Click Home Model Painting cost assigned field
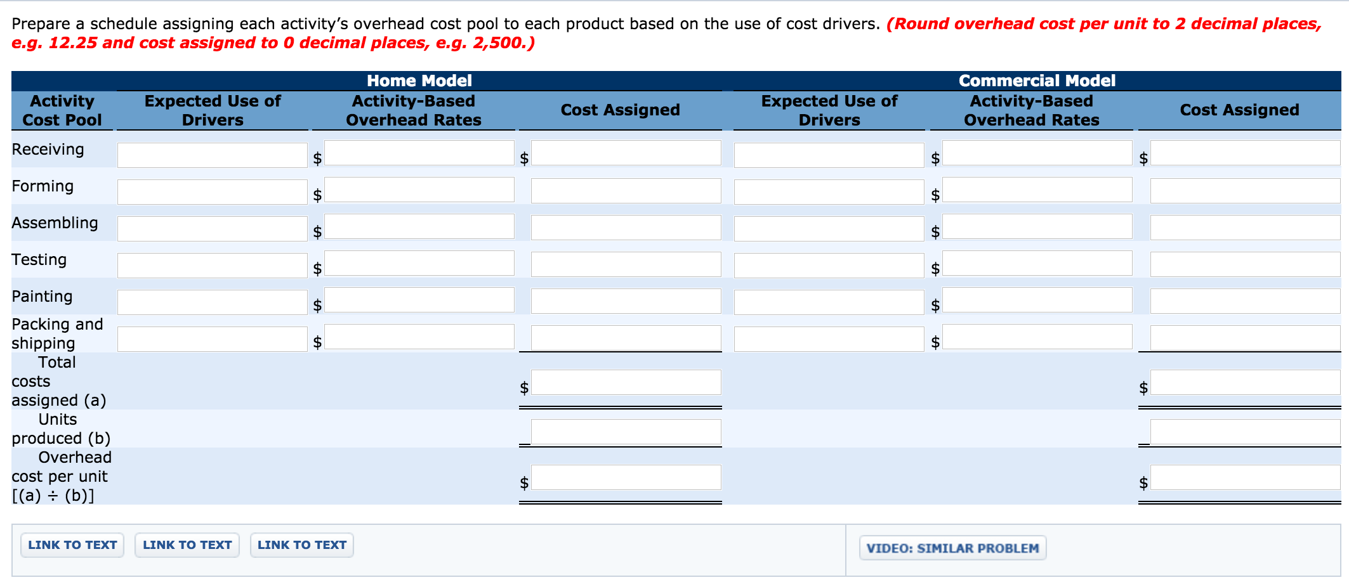The image size is (1349, 587). click(626, 301)
